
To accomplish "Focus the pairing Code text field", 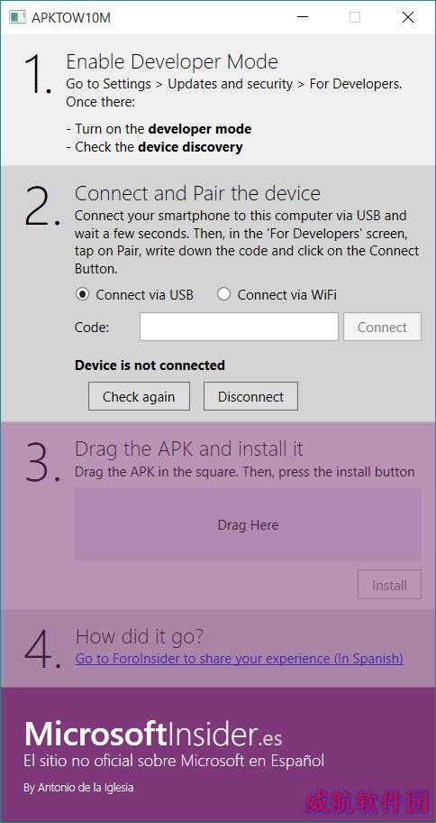I will pos(239,327).
